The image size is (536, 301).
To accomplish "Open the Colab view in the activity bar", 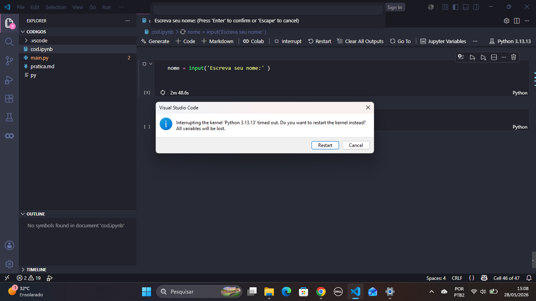I will click(9, 136).
